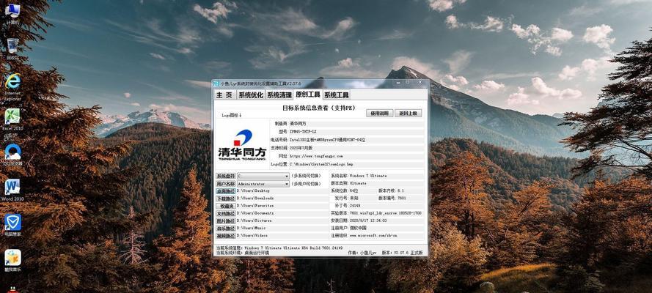Expand the Administrator user name dropdown

263,183
